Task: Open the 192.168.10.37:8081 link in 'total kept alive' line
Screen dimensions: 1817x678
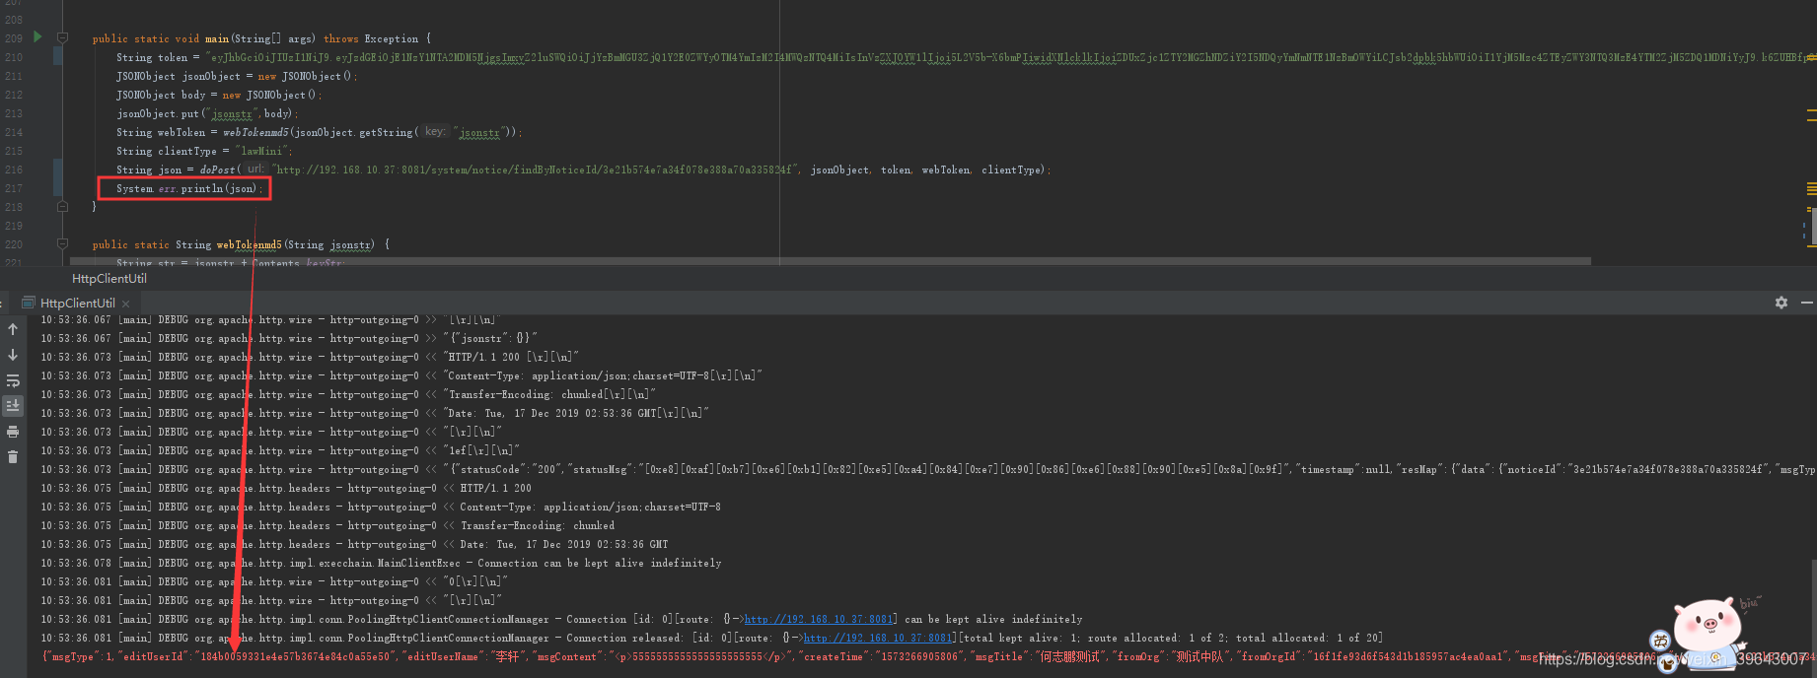Action: point(880,638)
